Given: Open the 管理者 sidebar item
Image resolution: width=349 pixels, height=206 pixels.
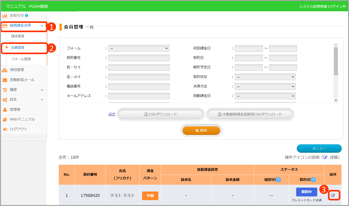Looking at the screenshot, I should point(15,109).
